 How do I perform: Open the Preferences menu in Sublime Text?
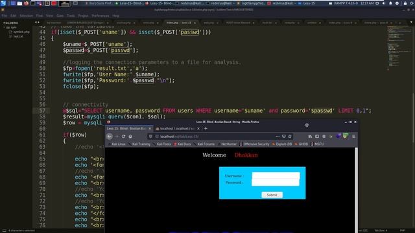point(101,16)
